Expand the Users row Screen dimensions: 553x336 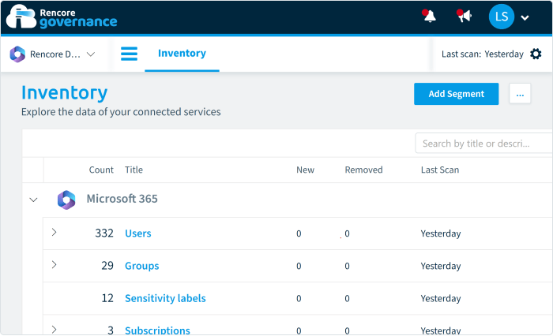[x=54, y=232]
